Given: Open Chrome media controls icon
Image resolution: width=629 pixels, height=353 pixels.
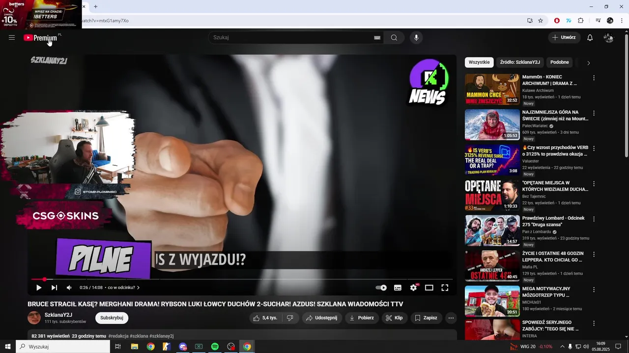Looking at the screenshot, I should [598, 21].
